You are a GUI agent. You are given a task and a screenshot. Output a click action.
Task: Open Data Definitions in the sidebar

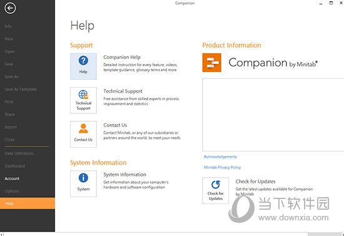coord(19,153)
